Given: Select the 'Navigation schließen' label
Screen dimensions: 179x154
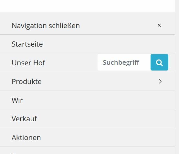Looking at the screenshot, I should point(46,26).
